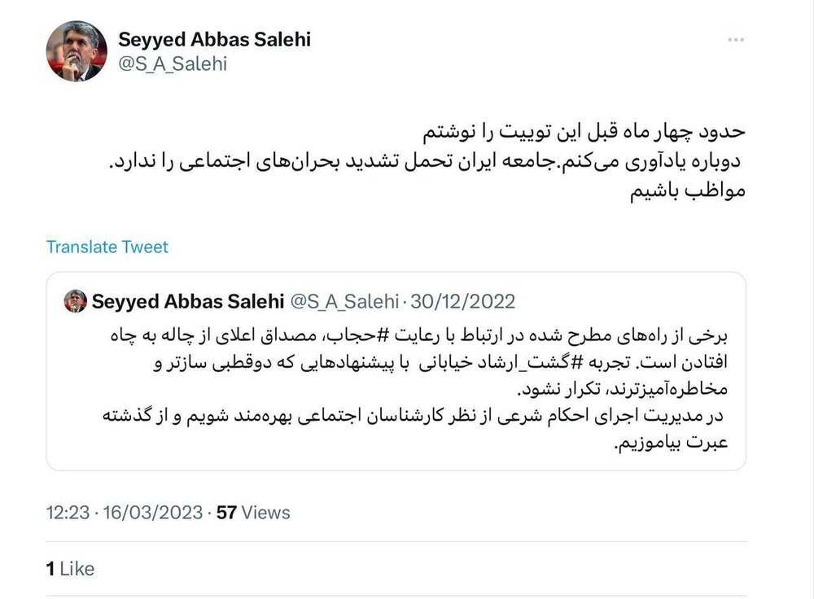The image size is (814, 599).
Task: Click the 12:23 time stamp
Action: pyautogui.click(x=67, y=513)
